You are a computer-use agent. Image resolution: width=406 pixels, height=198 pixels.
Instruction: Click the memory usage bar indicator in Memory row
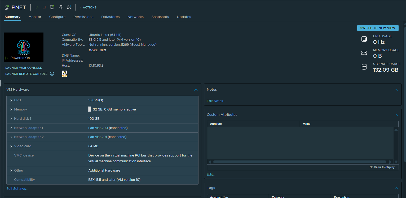pos(90,109)
